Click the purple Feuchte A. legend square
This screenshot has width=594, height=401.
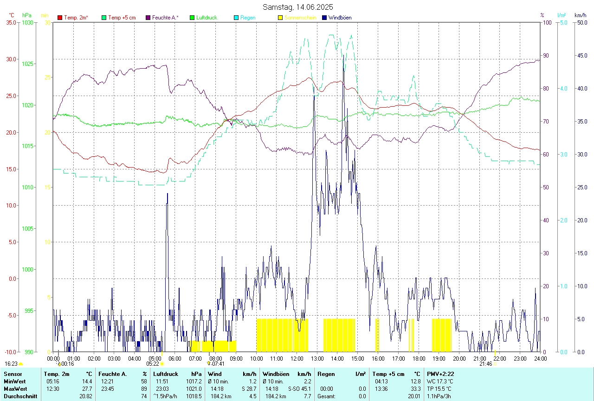click(x=148, y=18)
